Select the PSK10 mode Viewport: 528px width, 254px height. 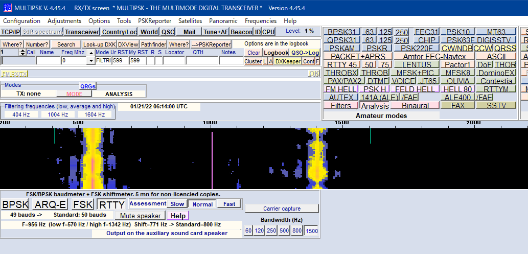457,32
